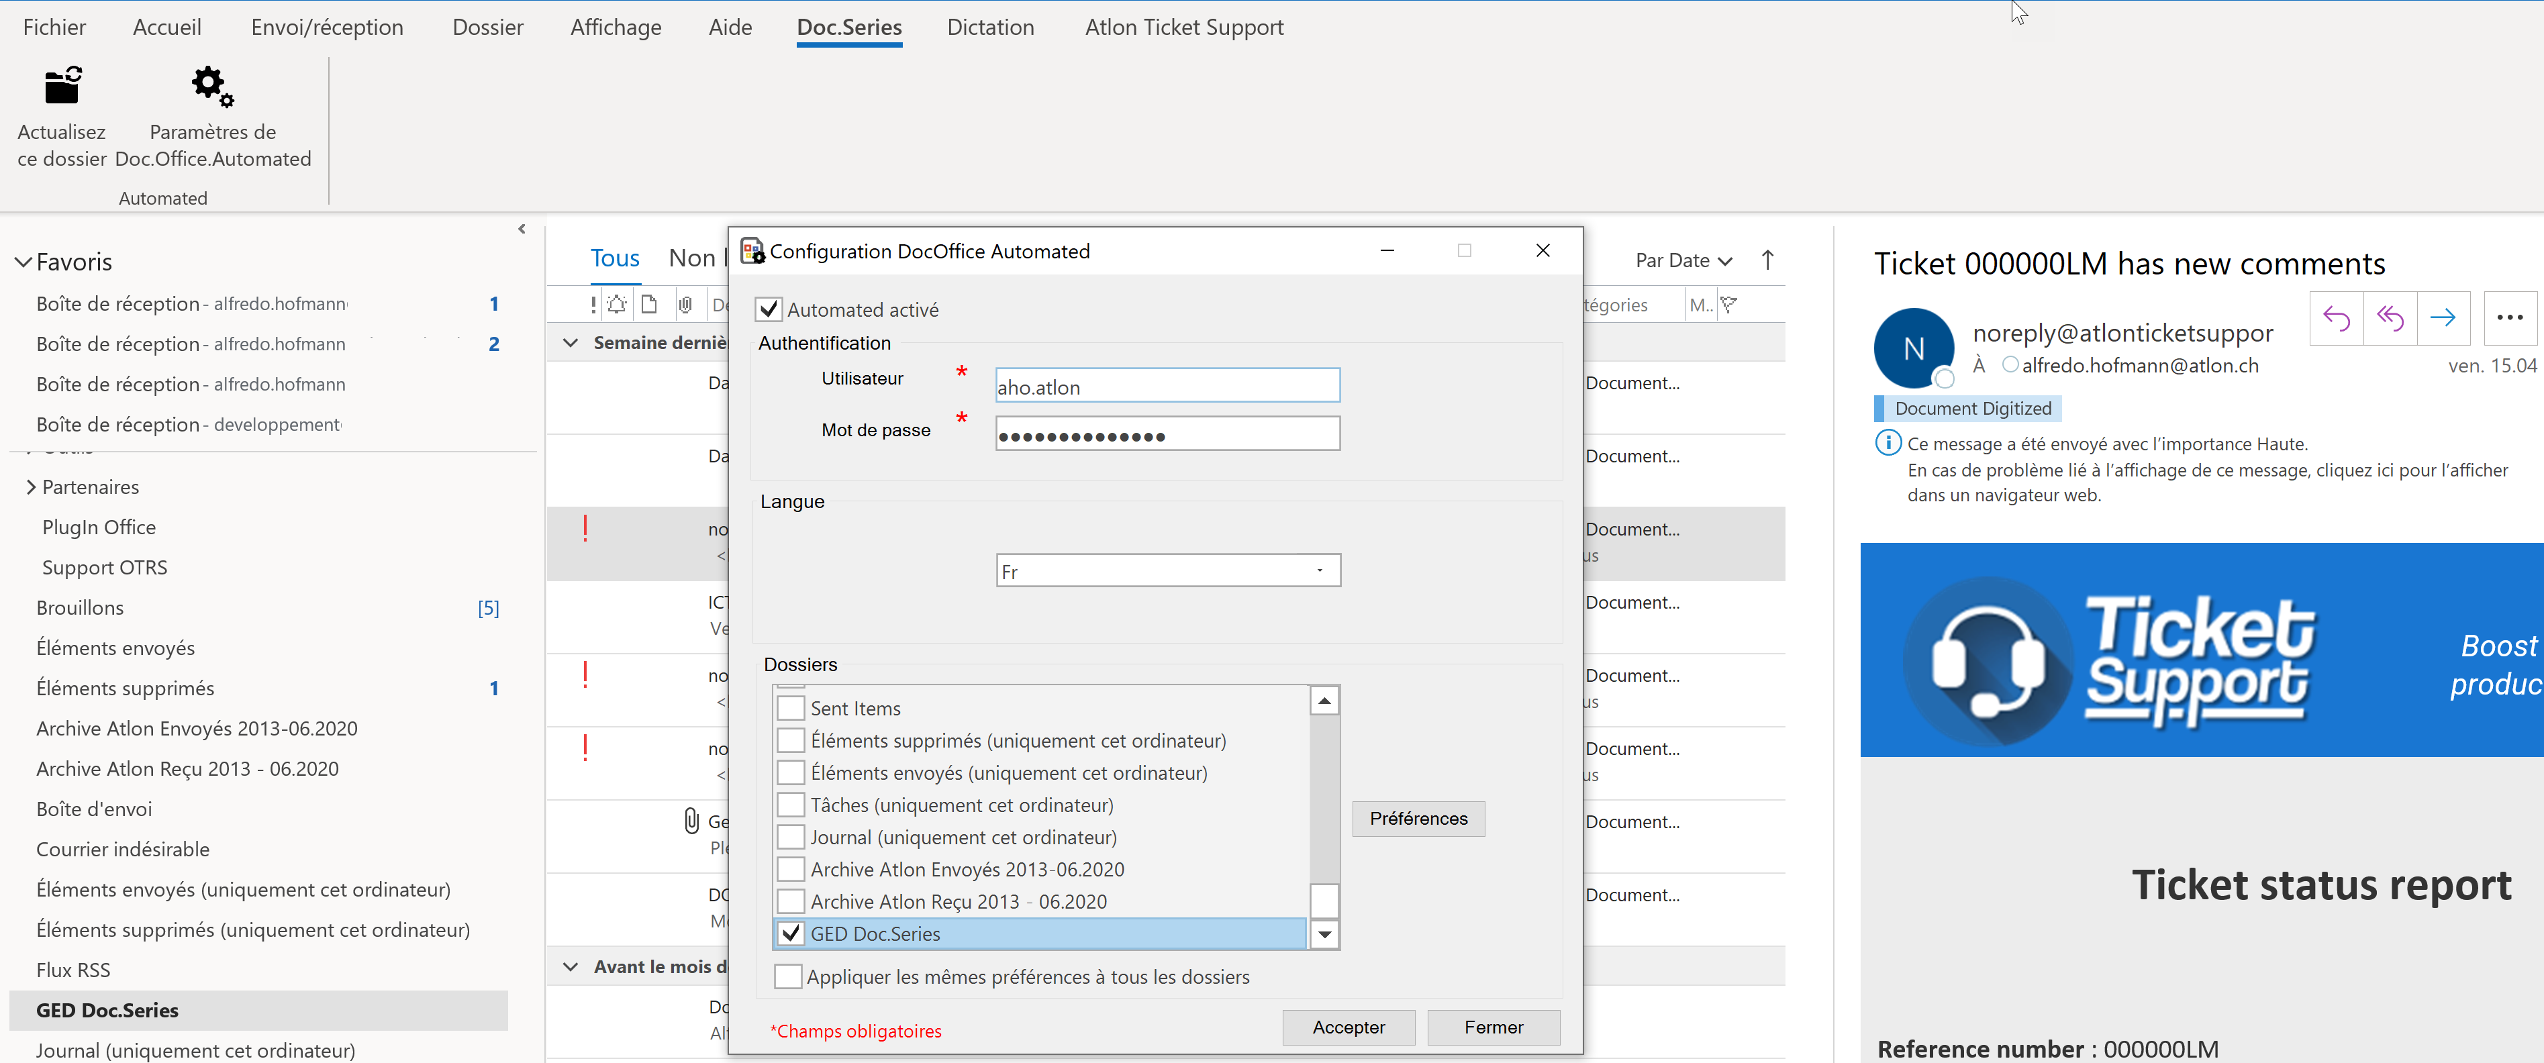This screenshot has height=1063, width=2544.
Task: Open Courrier indésirable folder
Action: pos(122,850)
